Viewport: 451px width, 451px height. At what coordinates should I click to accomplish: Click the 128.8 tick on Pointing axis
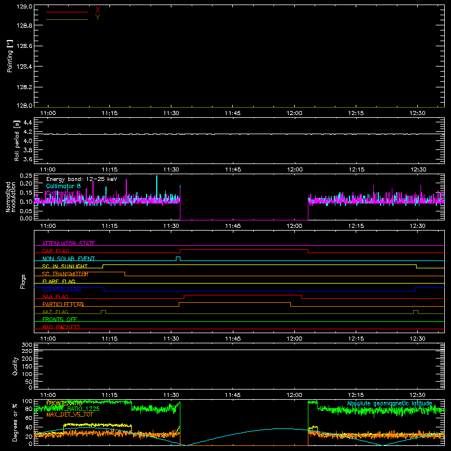tap(24, 25)
